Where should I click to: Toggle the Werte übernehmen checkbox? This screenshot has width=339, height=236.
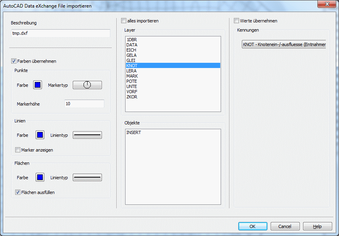236,21
